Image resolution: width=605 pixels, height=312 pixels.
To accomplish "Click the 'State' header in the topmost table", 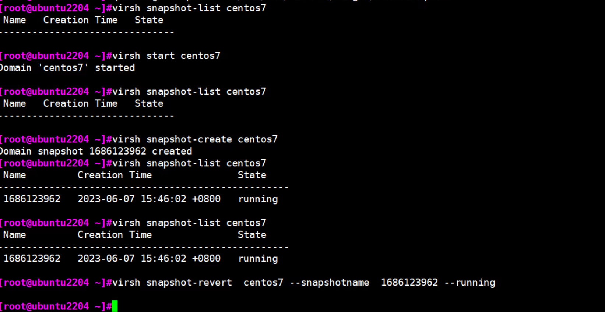I will pos(149,20).
